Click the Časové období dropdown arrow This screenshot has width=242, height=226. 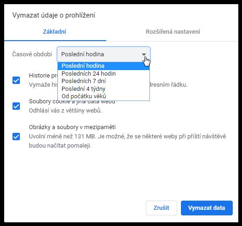pos(144,54)
